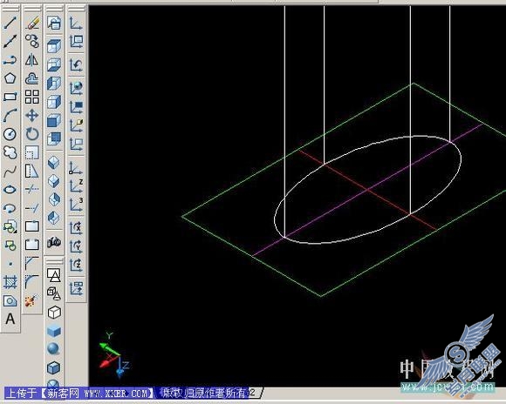Pick the Spline curve tool

coord(10,171)
